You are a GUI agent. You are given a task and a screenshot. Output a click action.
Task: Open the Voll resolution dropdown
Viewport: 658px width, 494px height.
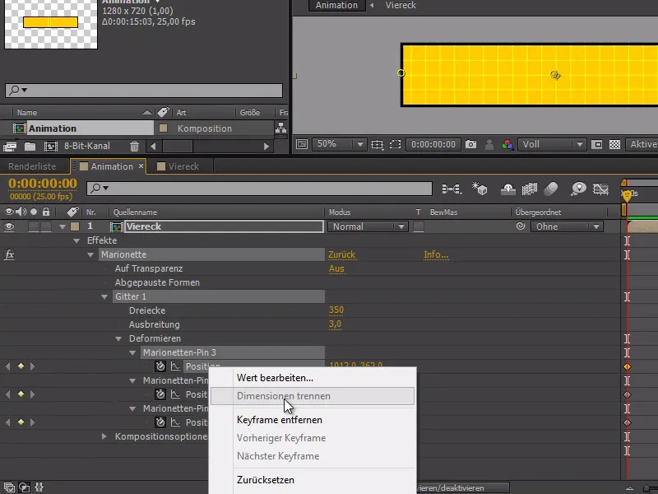click(551, 144)
